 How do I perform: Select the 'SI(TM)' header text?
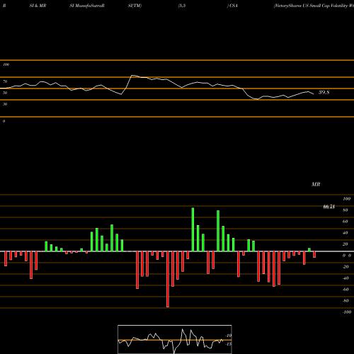(x=135, y=6)
